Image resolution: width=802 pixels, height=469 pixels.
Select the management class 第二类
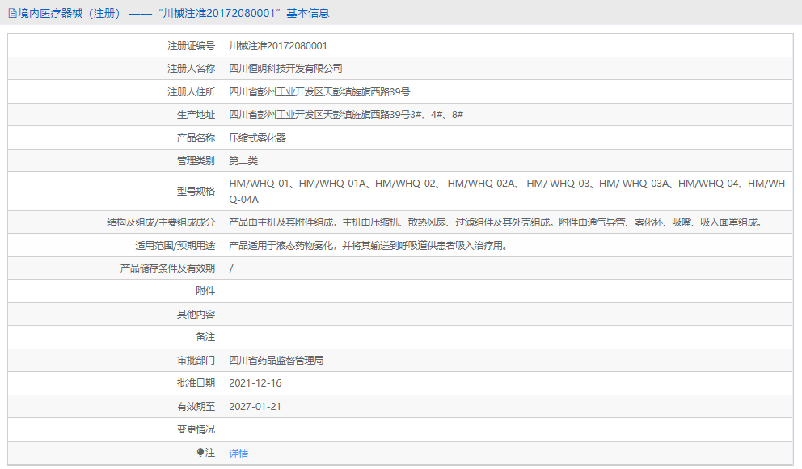(243, 161)
